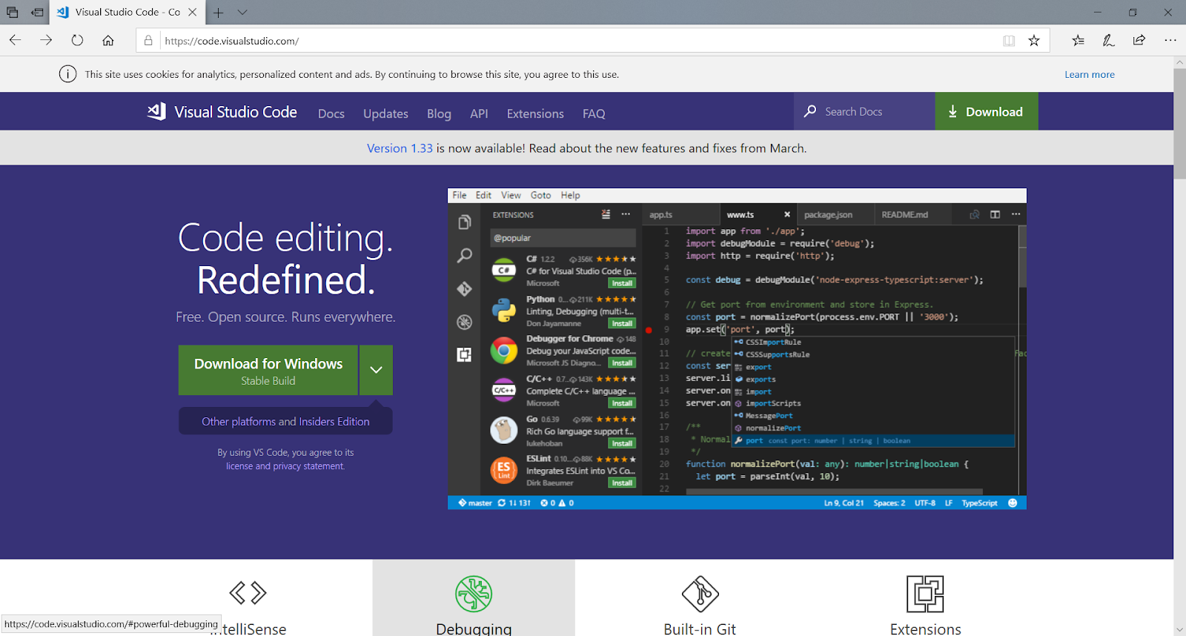Go to the Updates page
This screenshot has width=1186, height=636.
pos(385,113)
